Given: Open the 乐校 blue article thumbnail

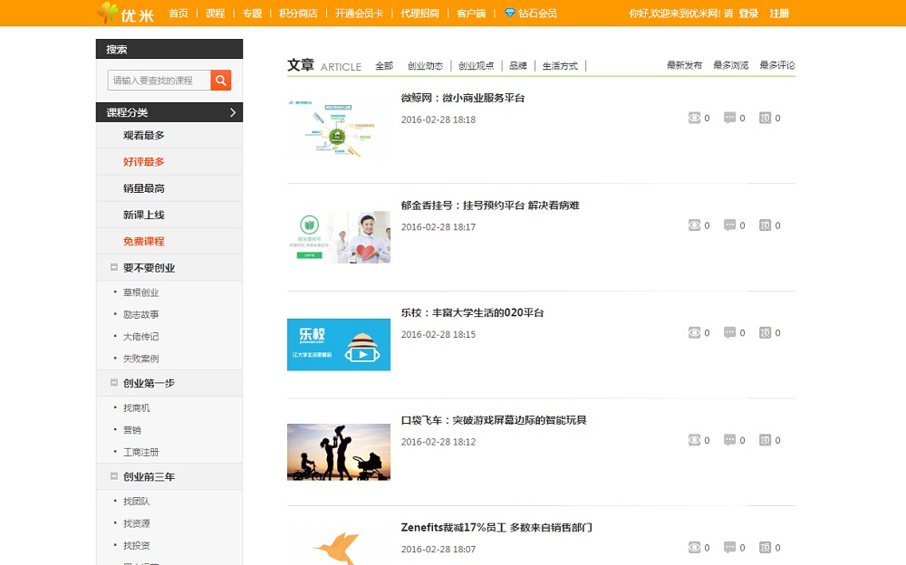Looking at the screenshot, I should (339, 344).
